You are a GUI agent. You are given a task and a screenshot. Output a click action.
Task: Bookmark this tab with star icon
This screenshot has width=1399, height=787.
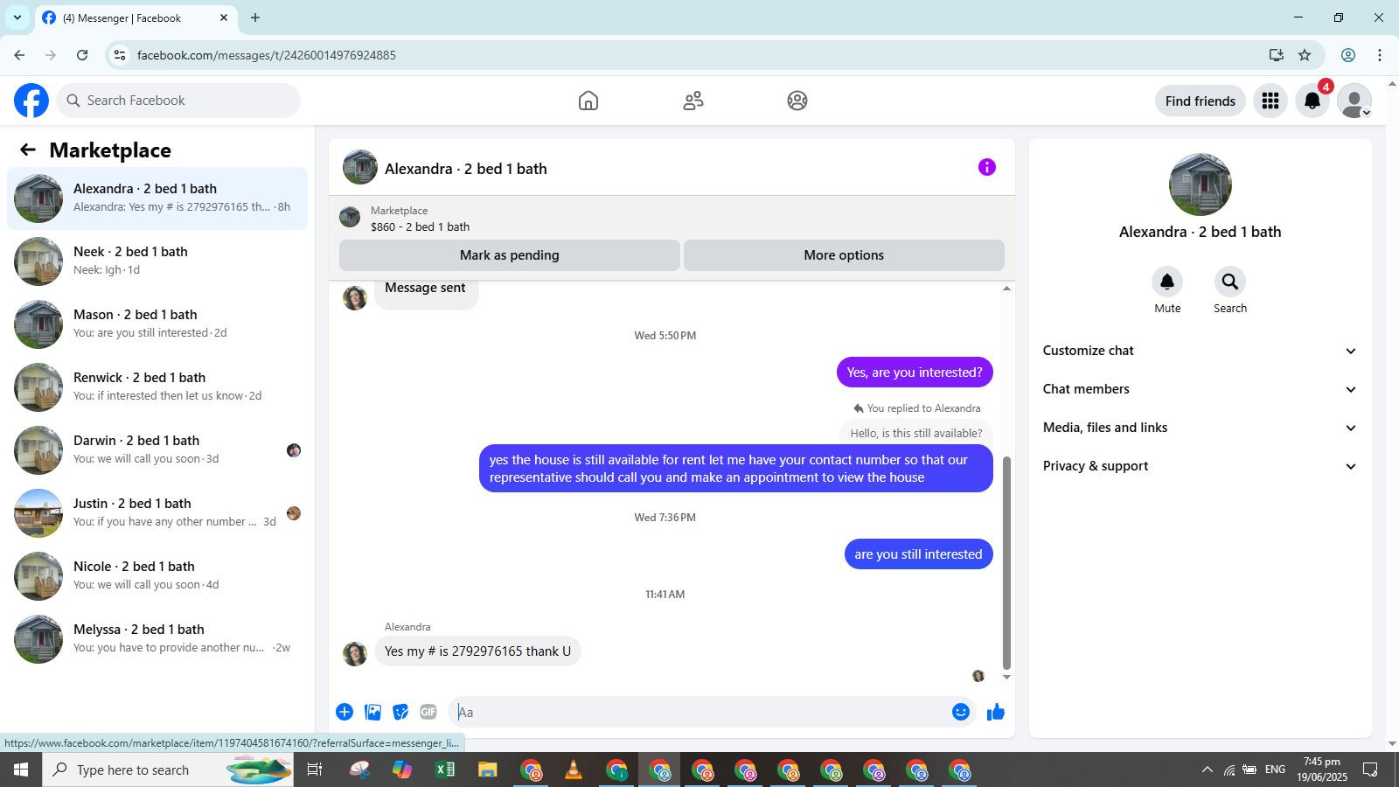click(1305, 55)
